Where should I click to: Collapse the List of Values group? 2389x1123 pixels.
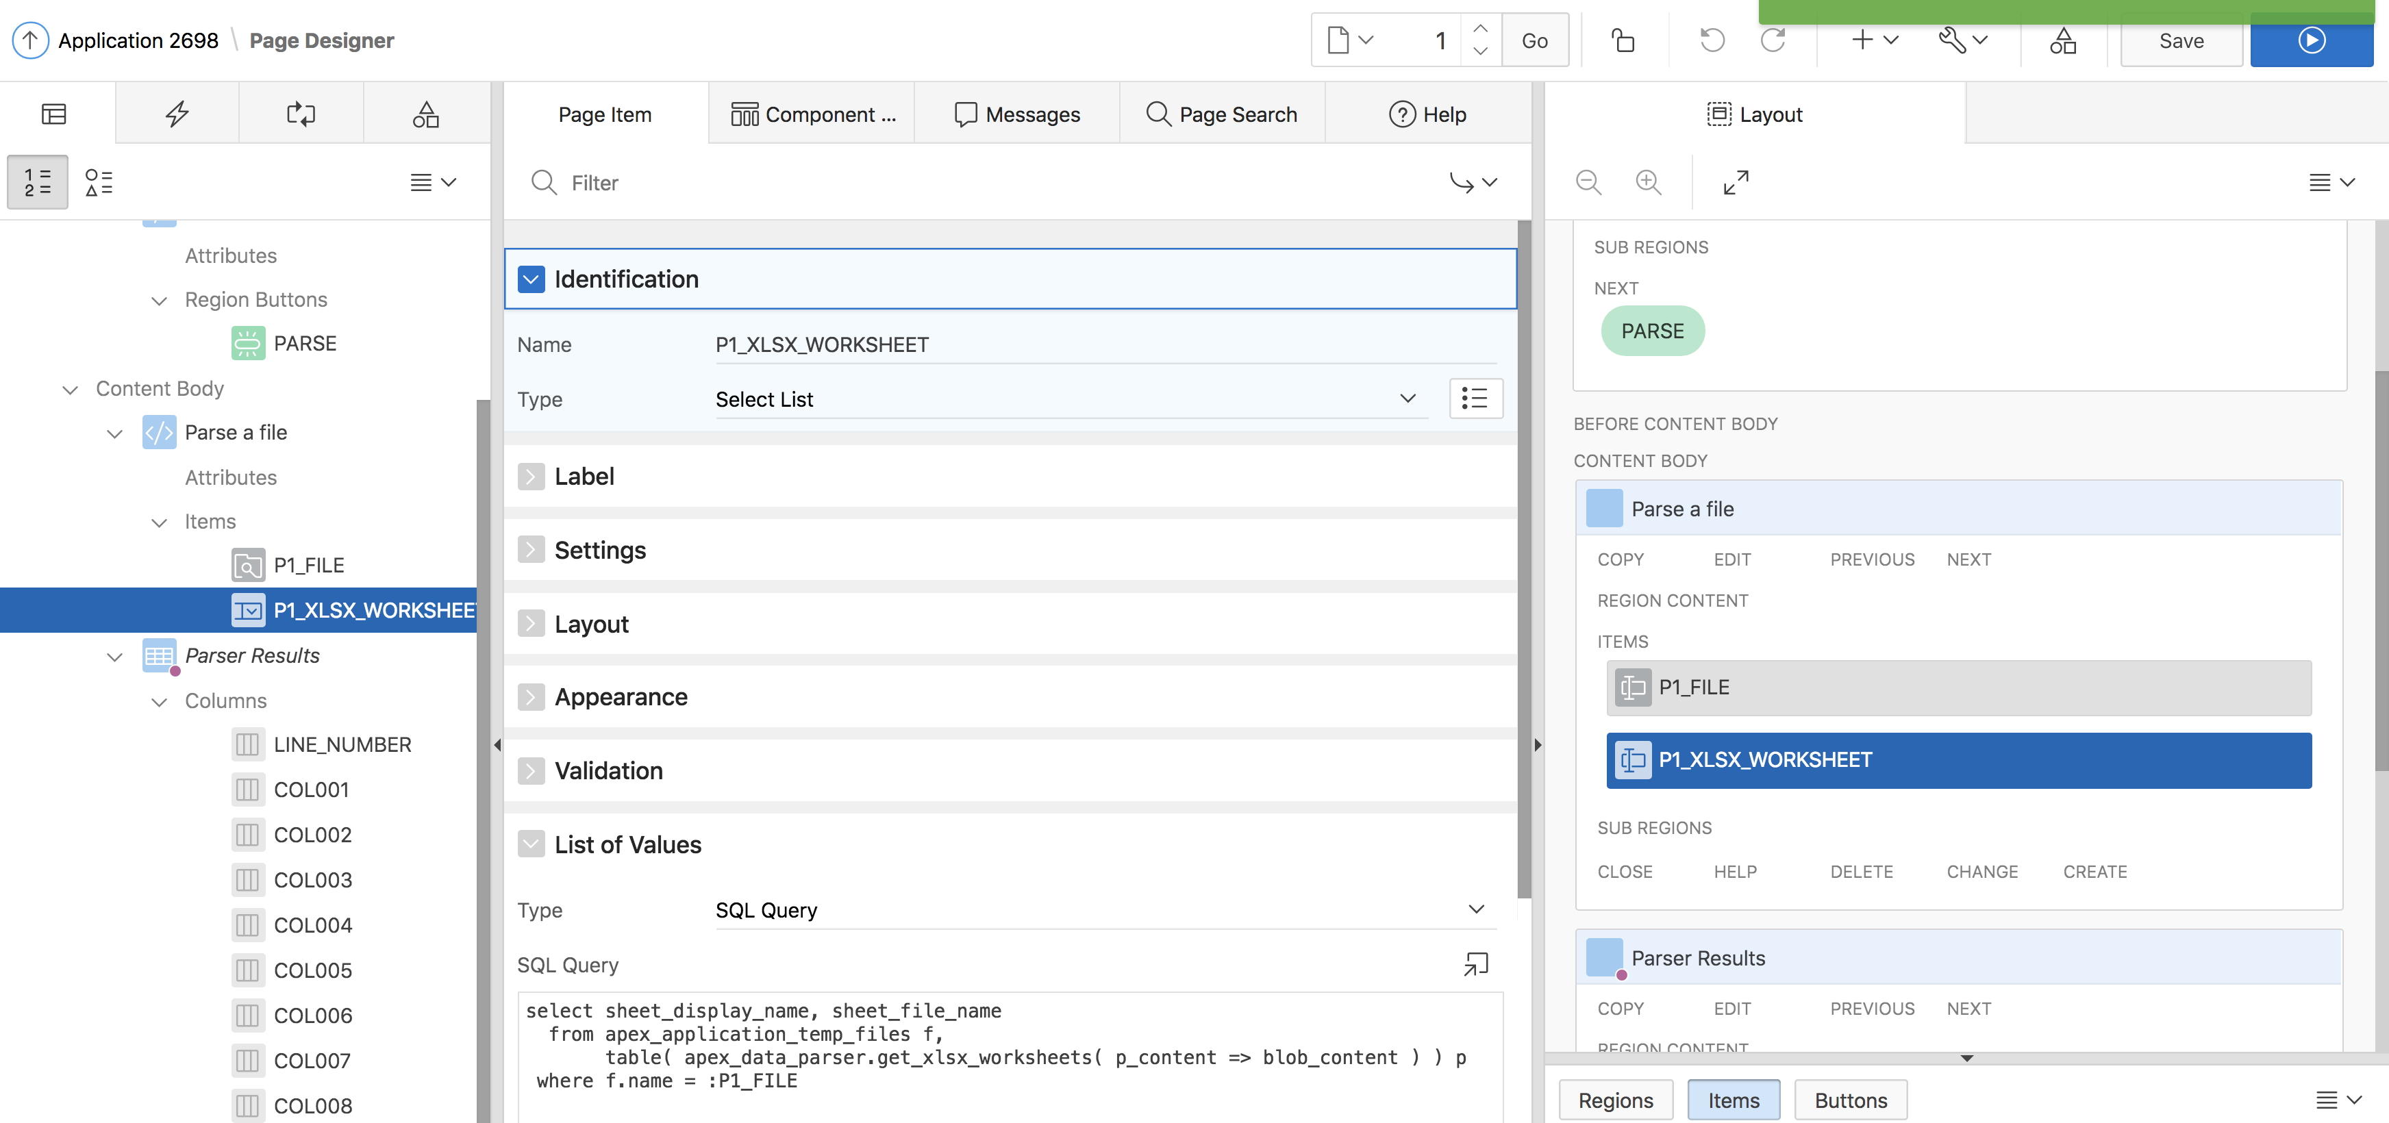pos(531,845)
